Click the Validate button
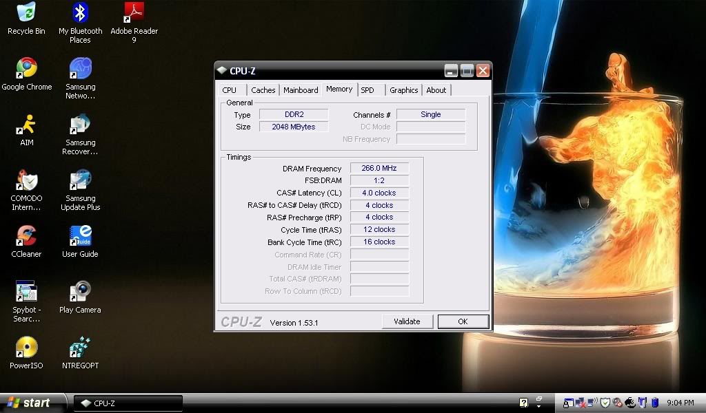Viewport: 706px width, 413px height. (x=407, y=321)
